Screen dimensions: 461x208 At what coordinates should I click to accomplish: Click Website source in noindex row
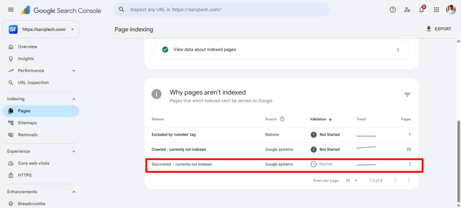pyautogui.click(x=272, y=135)
